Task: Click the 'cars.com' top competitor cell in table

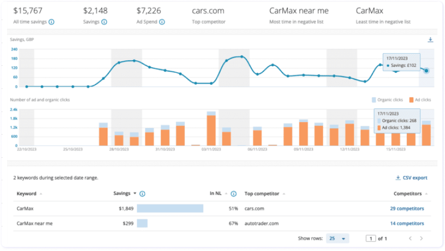Action: tap(254, 208)
